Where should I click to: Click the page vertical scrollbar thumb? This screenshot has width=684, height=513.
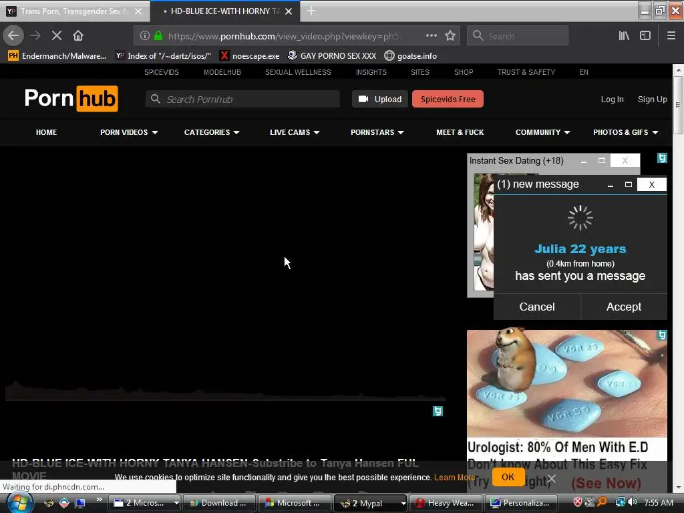(678, 105)
